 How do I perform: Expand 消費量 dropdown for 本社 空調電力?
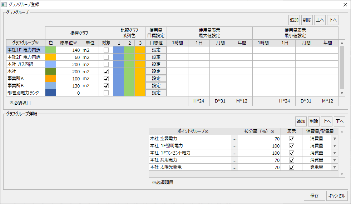pos(335,139)
